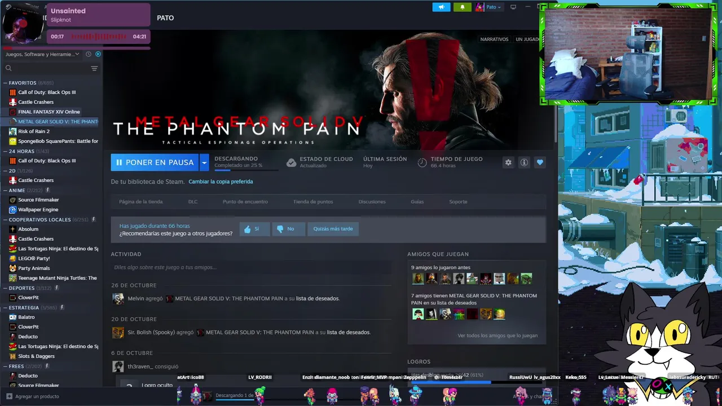Viewport: 722px width, 406px height.
Task: Open the Discusiones tab
Action: click(x=372, y=202)
